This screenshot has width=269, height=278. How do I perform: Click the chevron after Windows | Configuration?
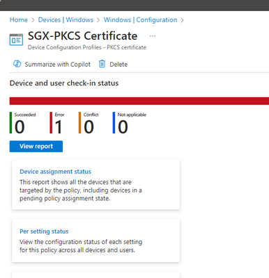point(182,20)
